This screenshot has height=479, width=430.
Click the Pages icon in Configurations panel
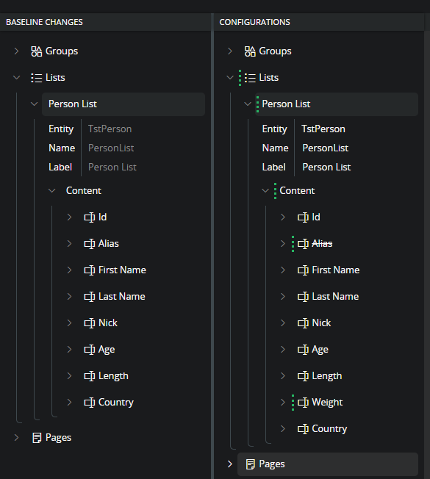pyautogui.click(x=251, y=464)
